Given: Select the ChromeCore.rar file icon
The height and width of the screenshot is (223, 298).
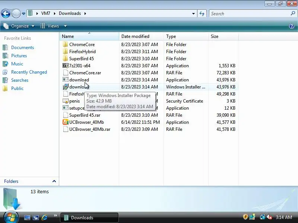Looking at the screenshot, I should 66,72.
